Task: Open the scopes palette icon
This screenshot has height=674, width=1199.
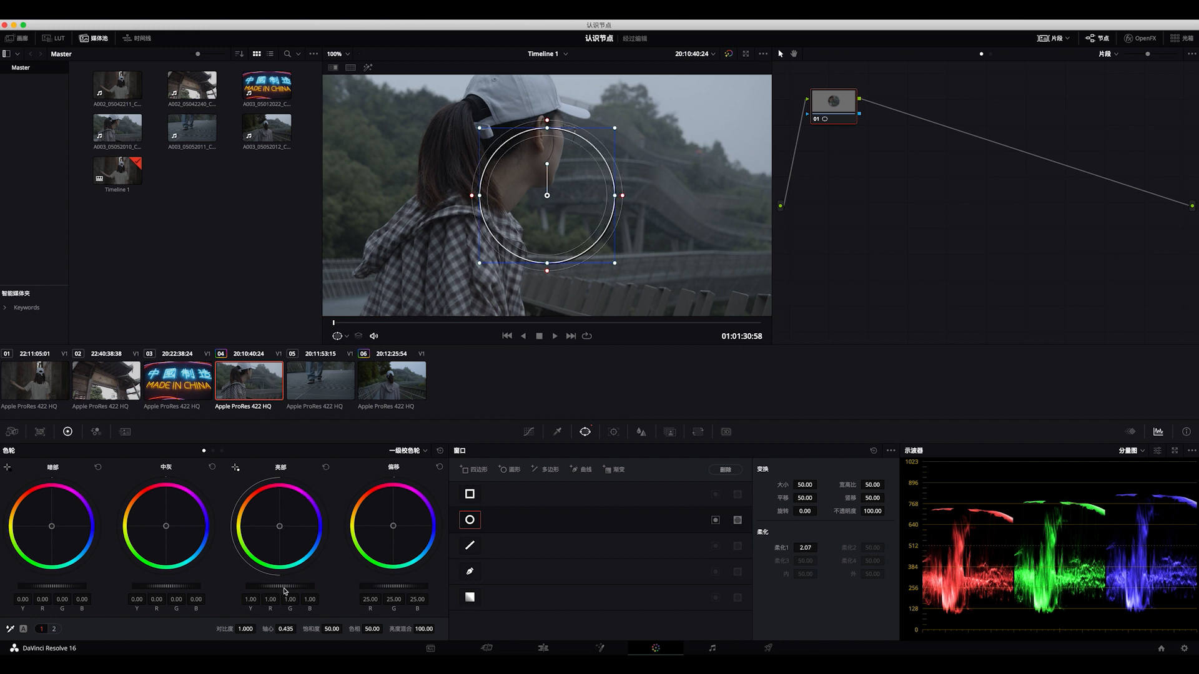Action: tap(1158, 432)
